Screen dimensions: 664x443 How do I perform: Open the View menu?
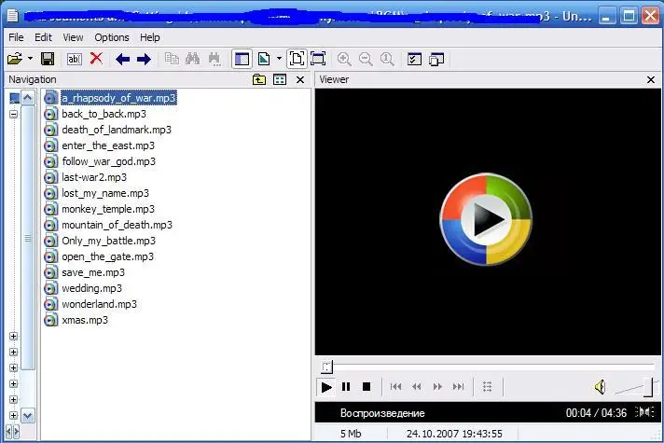coord(74,37)
